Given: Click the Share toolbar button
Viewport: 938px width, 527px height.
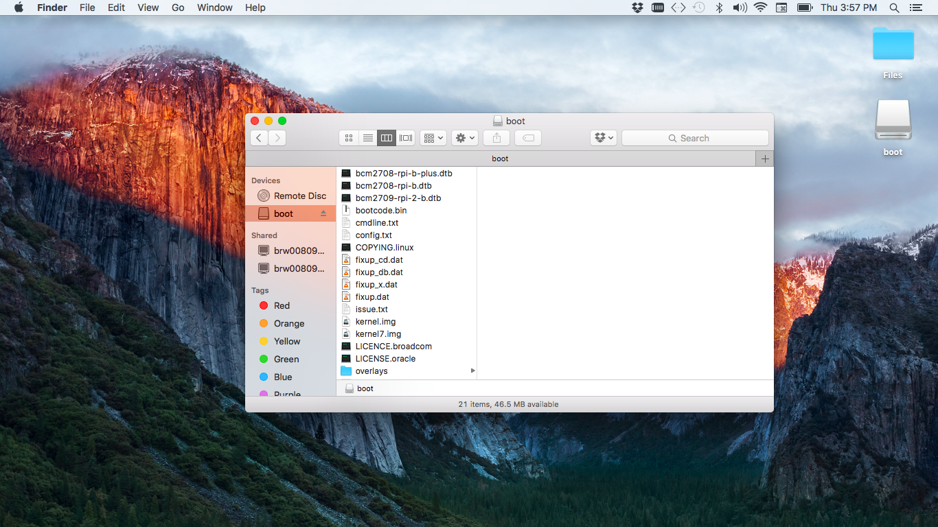Looking at the screenshot, I should coord(496,138).
